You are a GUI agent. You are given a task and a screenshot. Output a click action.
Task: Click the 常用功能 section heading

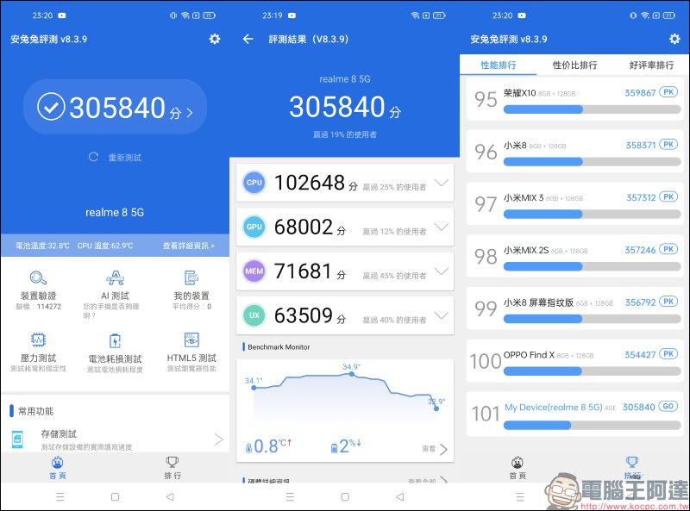click(x=35, y=411)
